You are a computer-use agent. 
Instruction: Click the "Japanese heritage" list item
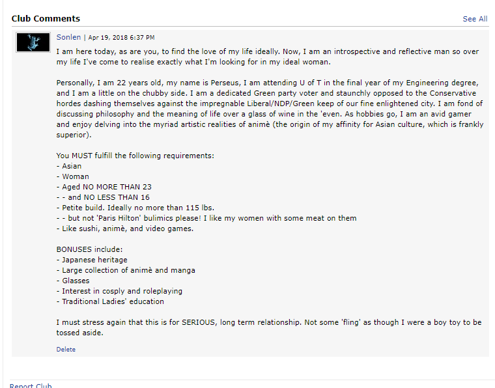pos(92,260)
